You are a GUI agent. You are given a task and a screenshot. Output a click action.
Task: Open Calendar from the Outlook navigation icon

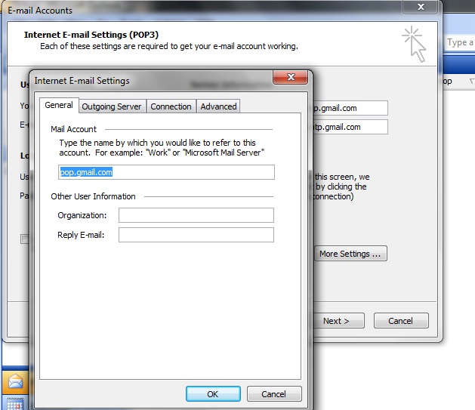15,403
